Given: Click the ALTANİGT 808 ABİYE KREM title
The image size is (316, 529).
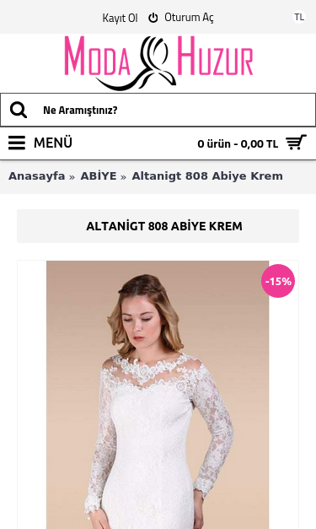Looking at the screenshot, I should [x=164, y=226].
